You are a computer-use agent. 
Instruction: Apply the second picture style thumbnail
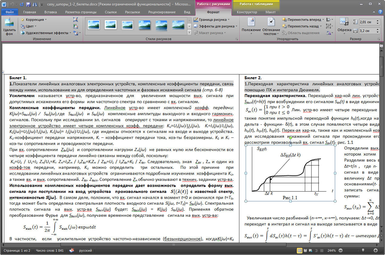point(111,25)
